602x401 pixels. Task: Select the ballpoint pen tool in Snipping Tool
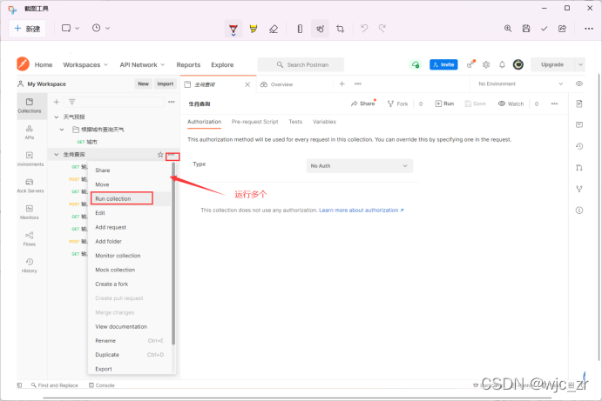(233, 29)
